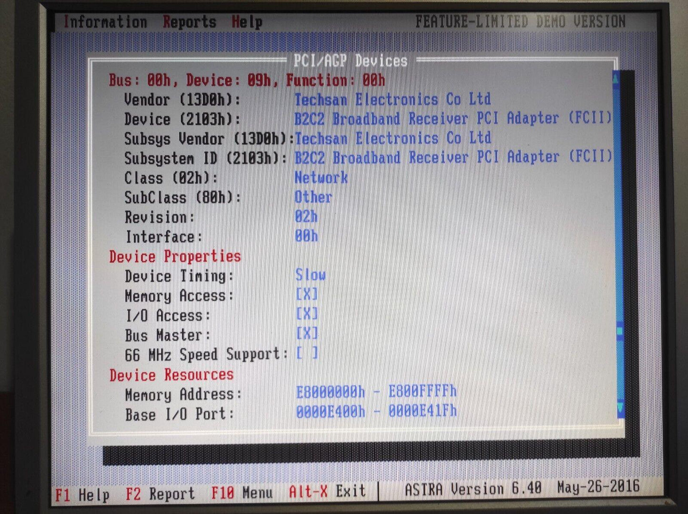The image size is (688, 514).
Task: Toggle the 66 MHz Speed Support checkbox
Action: click(307, 353)
